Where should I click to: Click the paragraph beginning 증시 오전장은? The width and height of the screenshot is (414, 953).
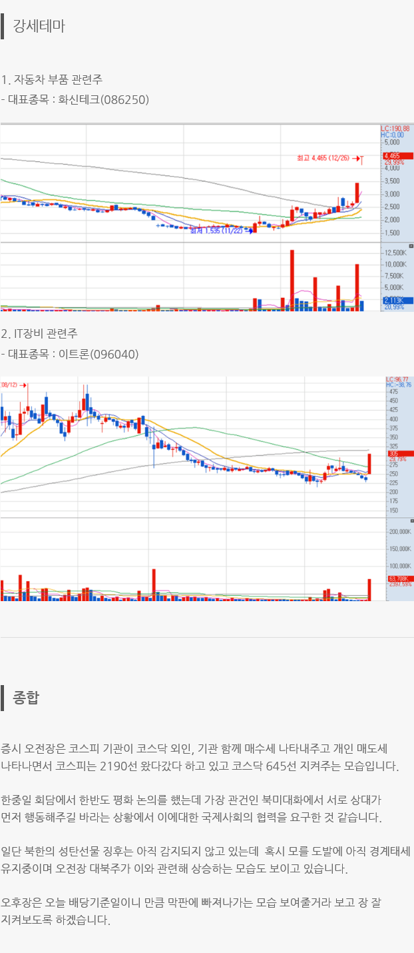tap(200, 756)
